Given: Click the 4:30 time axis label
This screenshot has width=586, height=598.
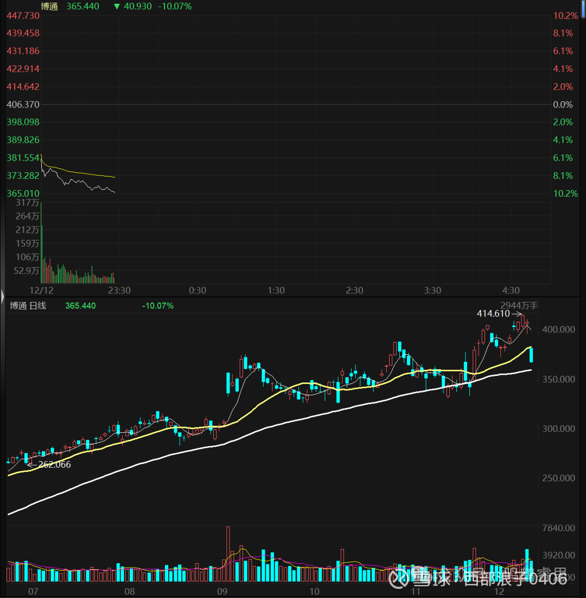Looking at the screenshot, I should tap(511, 291).
